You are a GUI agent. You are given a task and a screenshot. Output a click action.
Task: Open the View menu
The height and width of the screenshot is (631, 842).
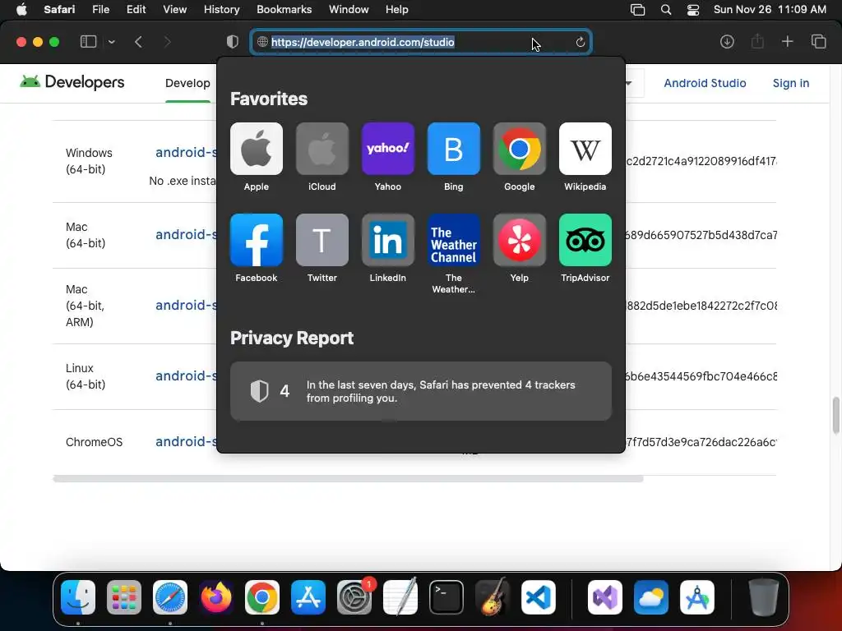click(174, 10)
